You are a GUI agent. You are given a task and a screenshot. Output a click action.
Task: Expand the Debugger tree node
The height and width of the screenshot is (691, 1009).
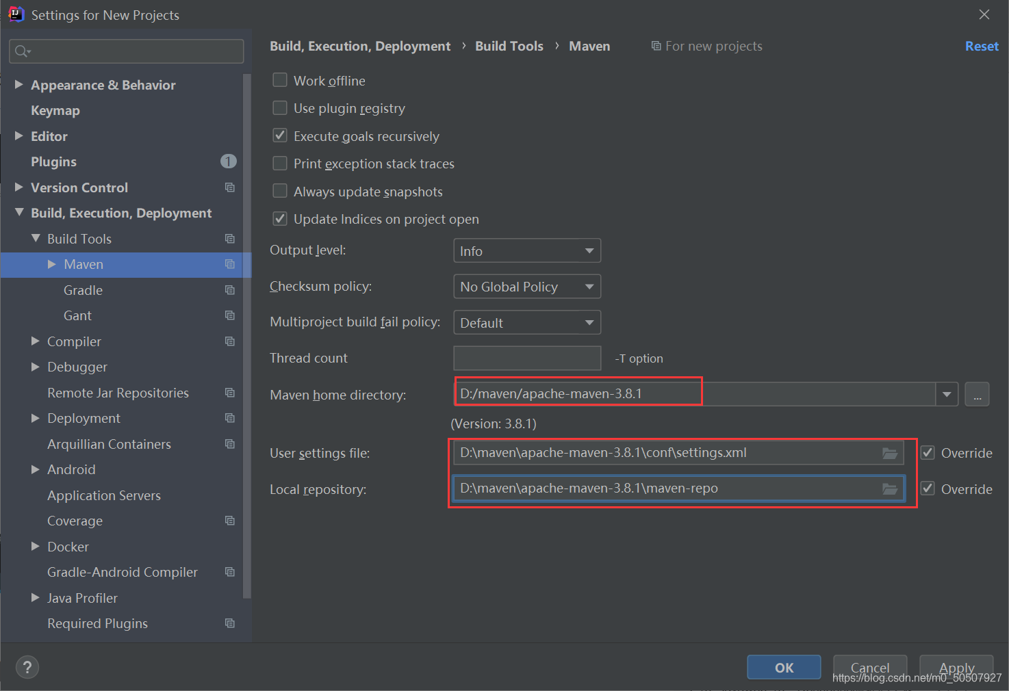point(36,367)
